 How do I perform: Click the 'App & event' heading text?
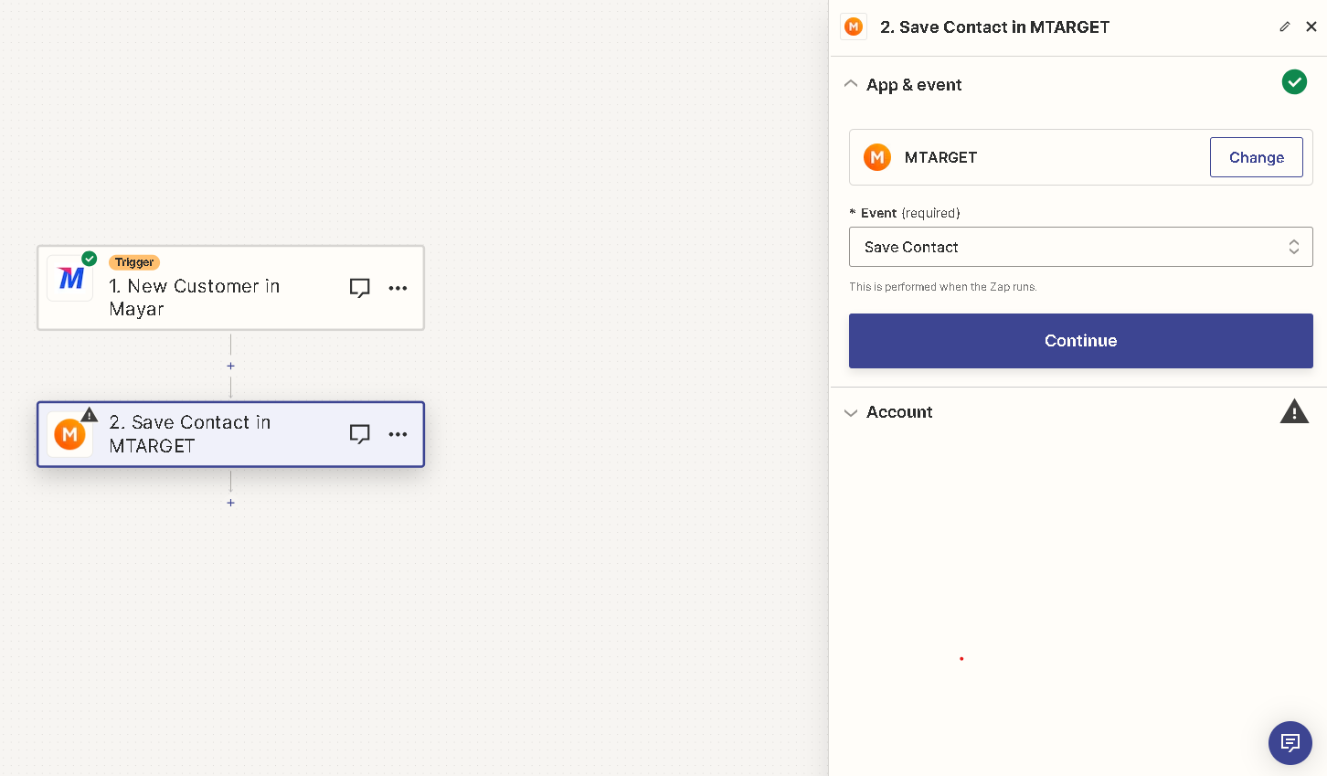pyautogui.click(x=914, y=85)
